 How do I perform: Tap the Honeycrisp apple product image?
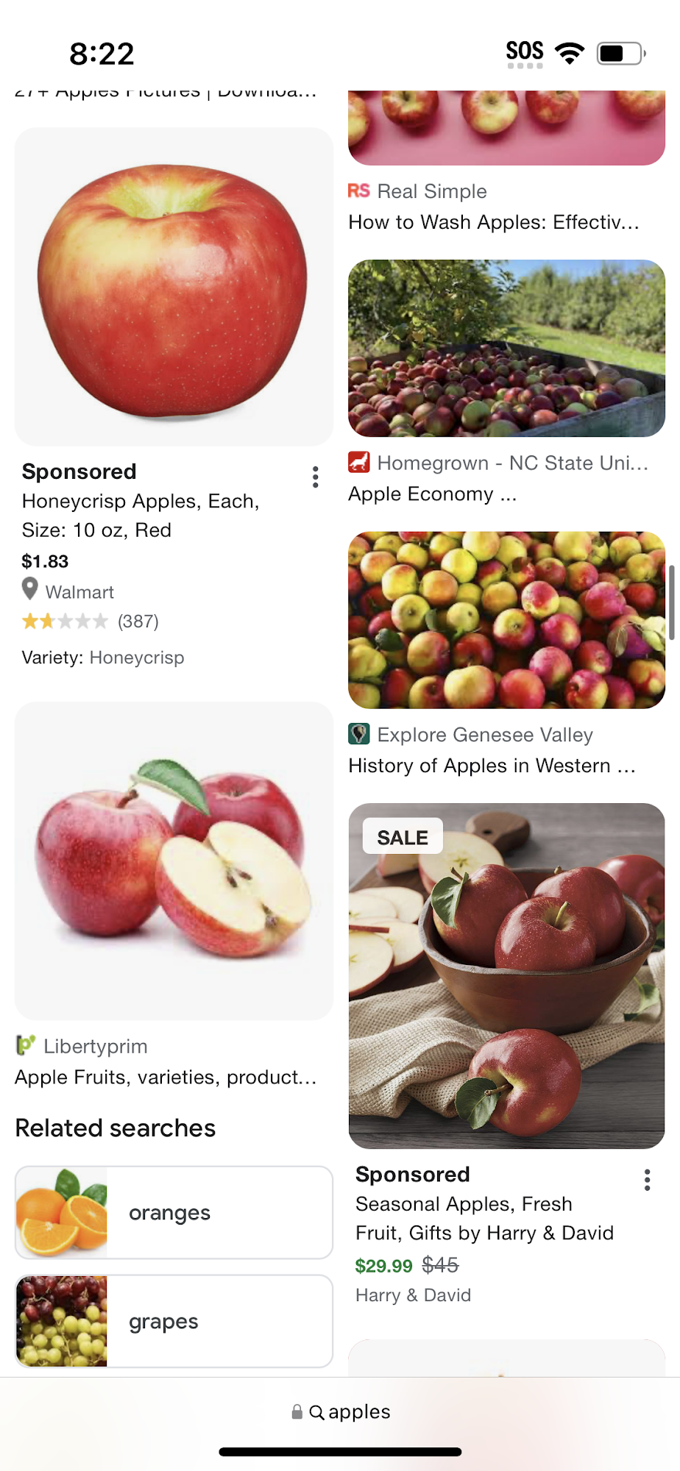tap(174, 287)
